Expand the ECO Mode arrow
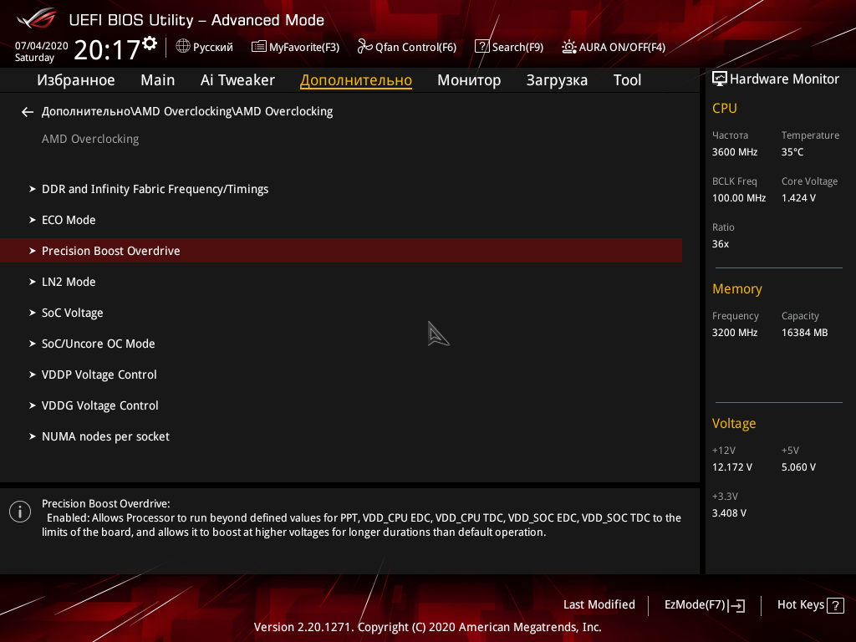Screen dimensions: 856x642 33,220
